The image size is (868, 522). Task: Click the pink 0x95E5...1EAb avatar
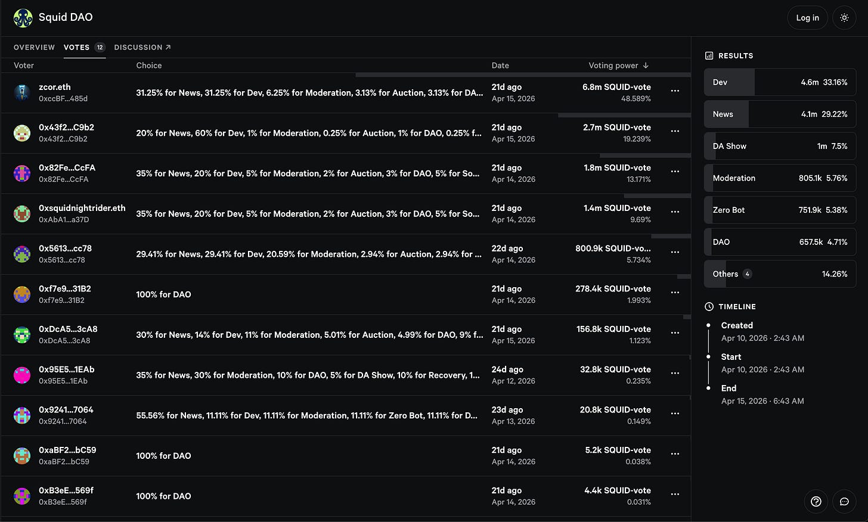(x=22, y=375)
